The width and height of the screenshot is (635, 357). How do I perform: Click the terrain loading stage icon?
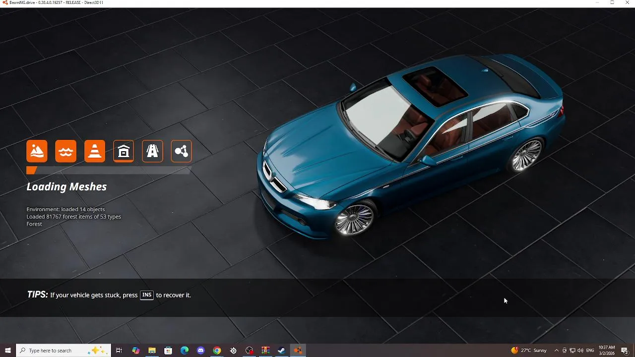click(x=37, y=151)
